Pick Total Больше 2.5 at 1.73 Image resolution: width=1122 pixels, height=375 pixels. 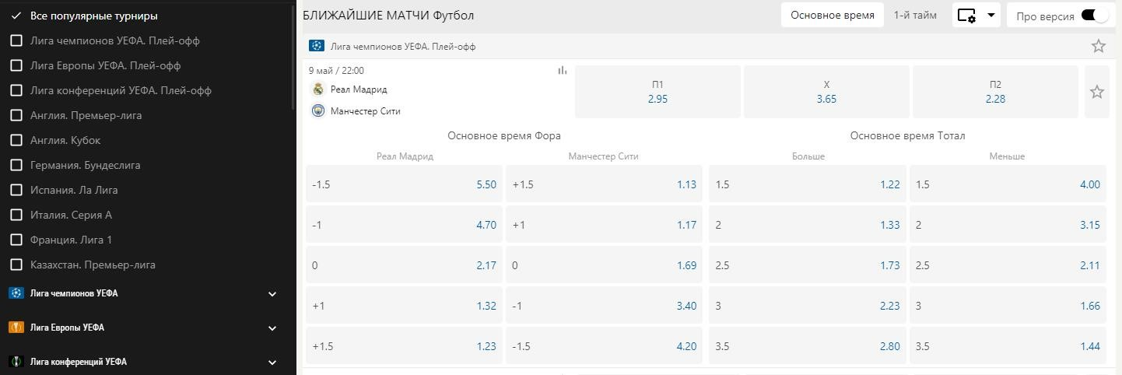click(x=807, y=265)
